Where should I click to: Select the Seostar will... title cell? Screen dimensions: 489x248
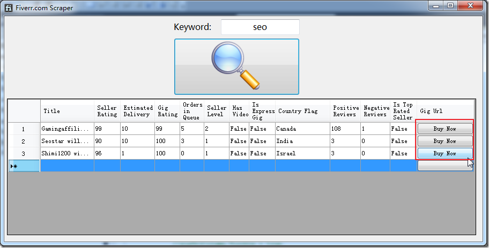[x=68, y=141]
